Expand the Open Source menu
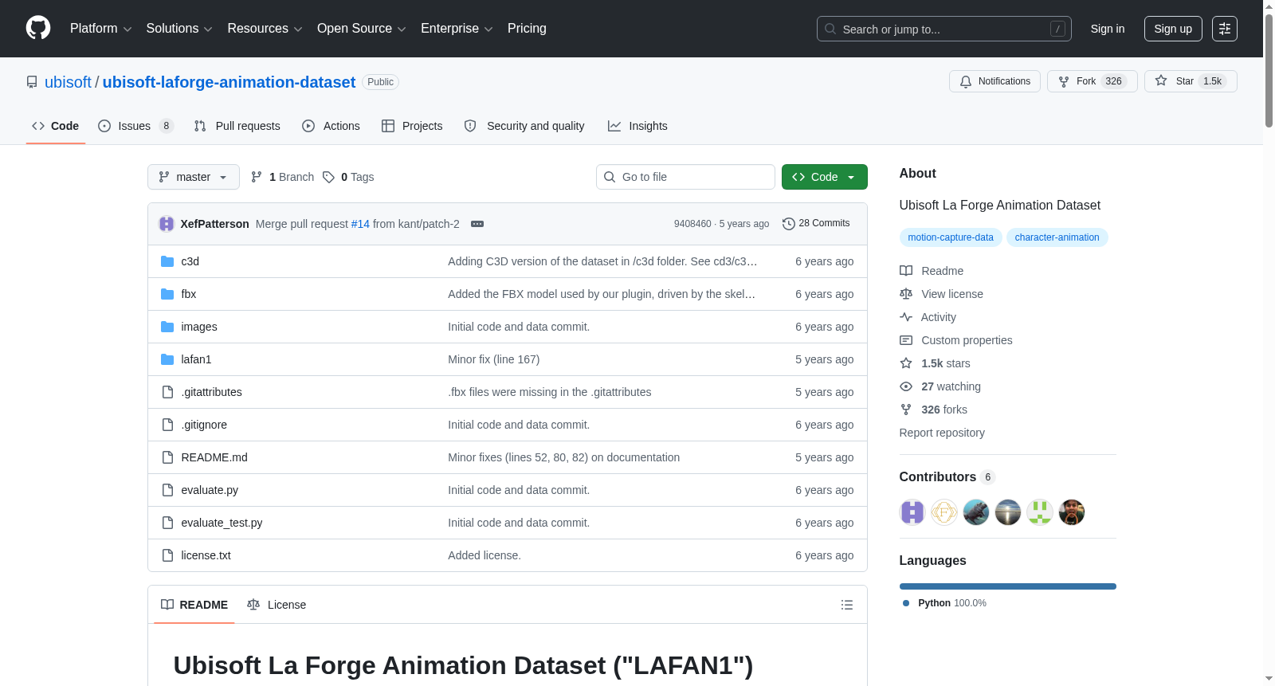Screen dimensions: 1275x686 [362, 29]
